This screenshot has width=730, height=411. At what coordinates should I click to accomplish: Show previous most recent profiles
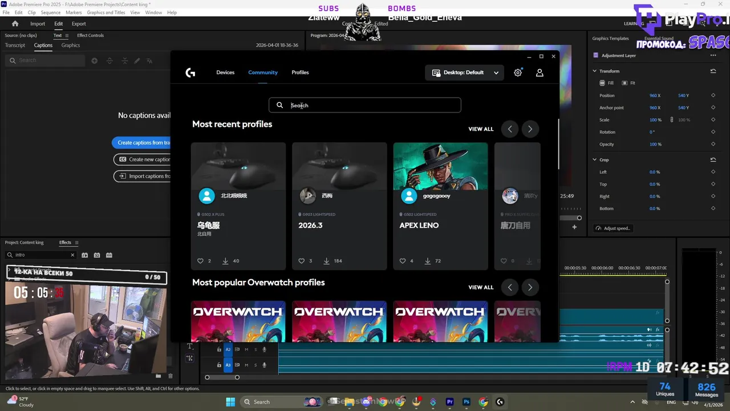[510, 129]
